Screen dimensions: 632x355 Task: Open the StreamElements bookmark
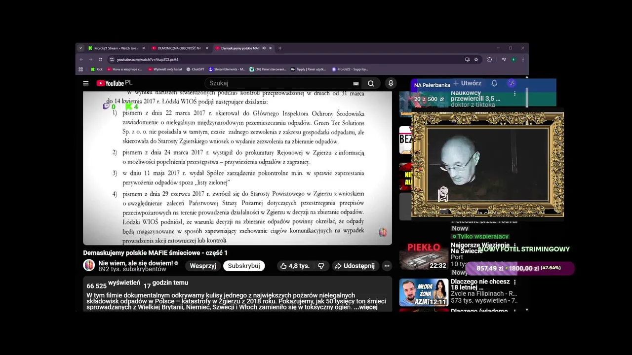tap(227, 70)
